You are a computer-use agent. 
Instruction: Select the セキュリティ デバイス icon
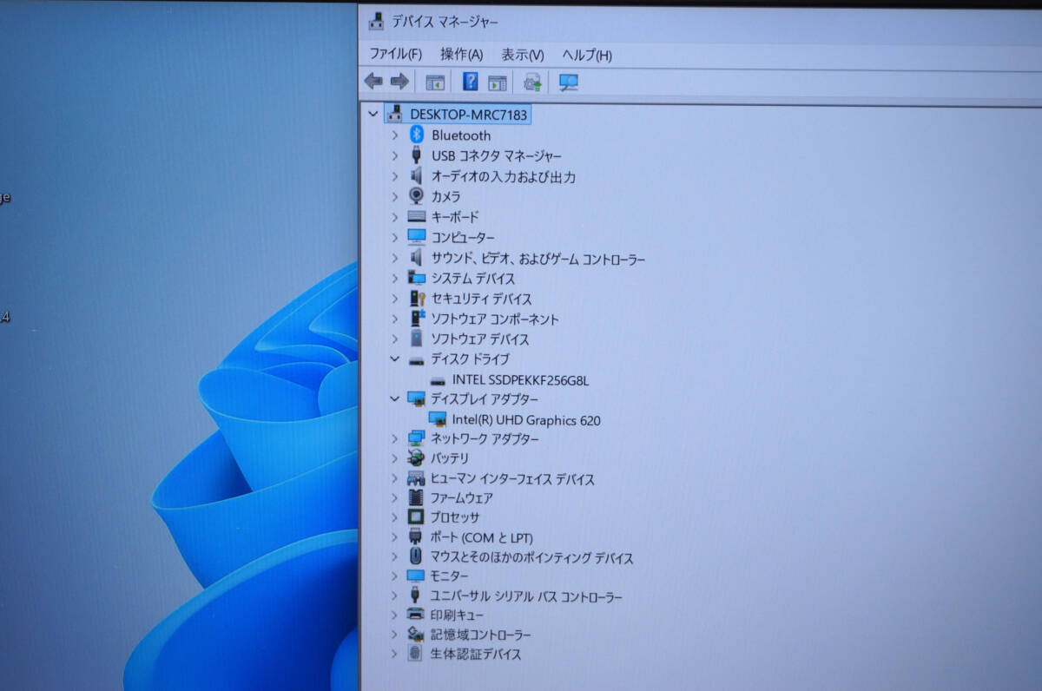pos(418,298)
